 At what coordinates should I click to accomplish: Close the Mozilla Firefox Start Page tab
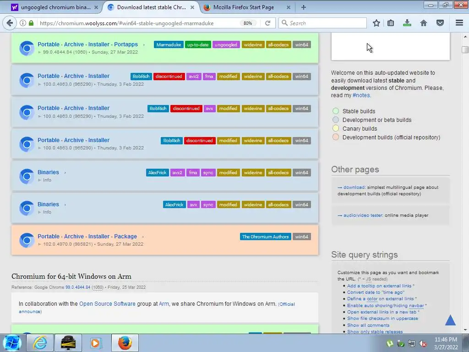click(289, 7)
